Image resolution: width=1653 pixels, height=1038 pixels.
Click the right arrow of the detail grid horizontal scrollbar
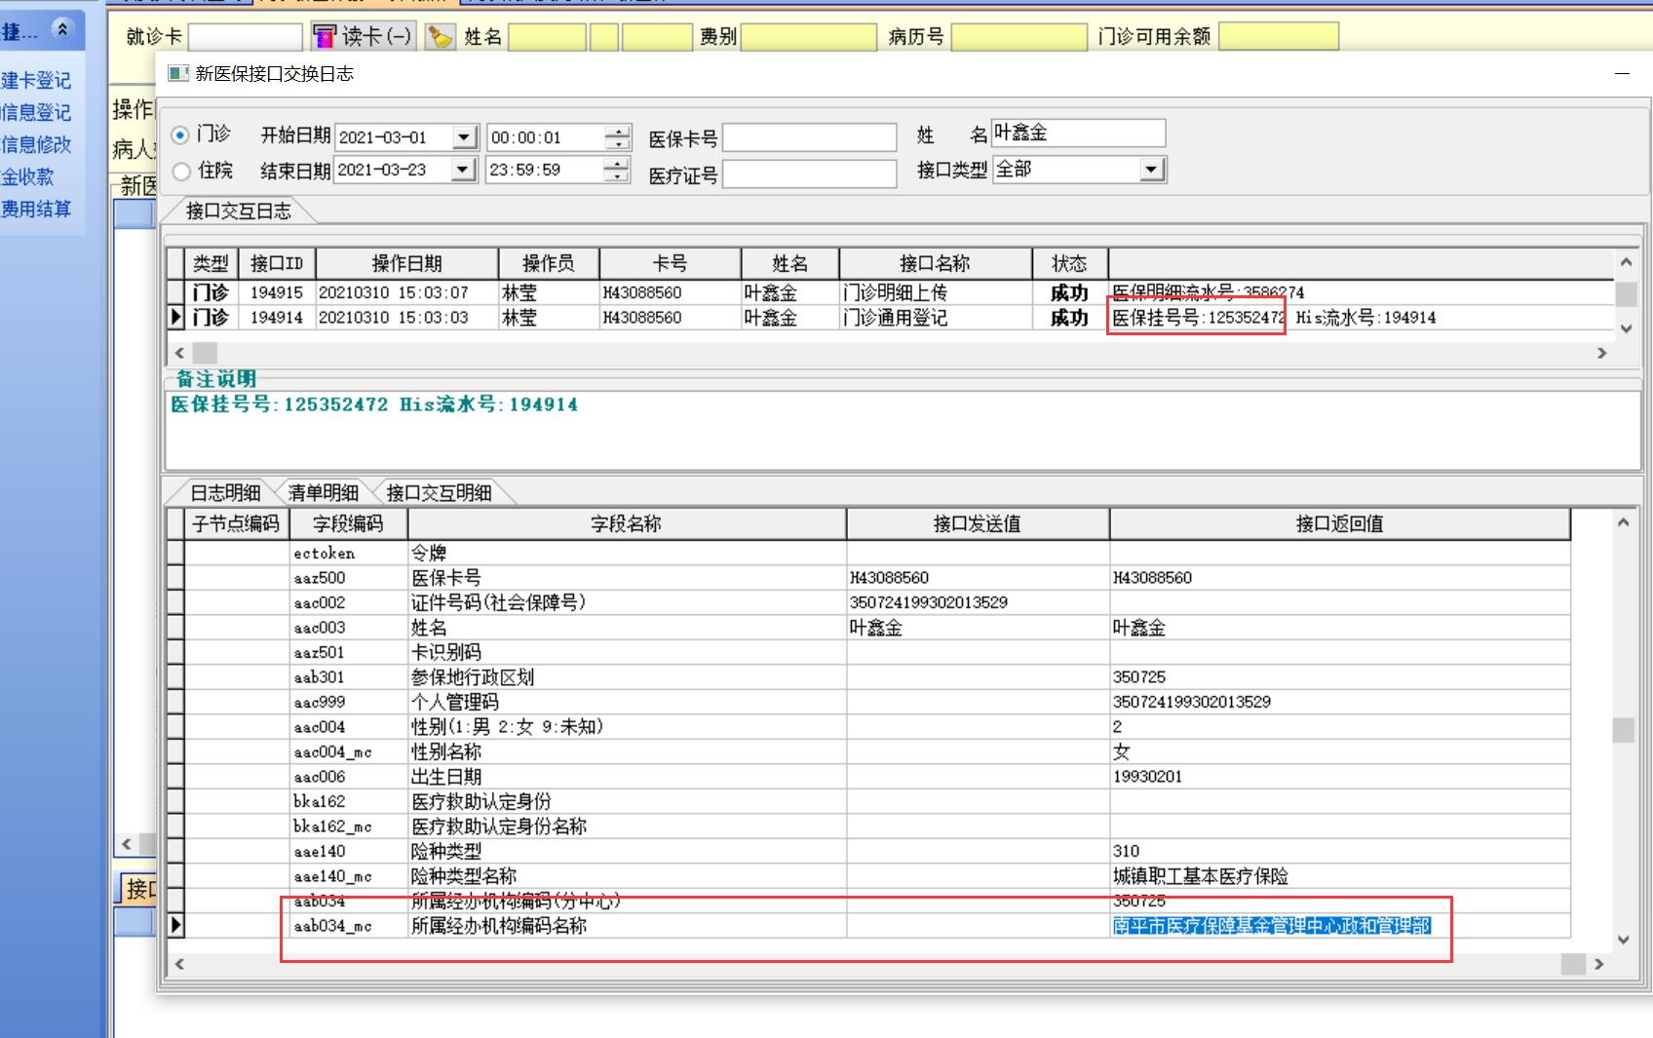[x=1598, y=964]
